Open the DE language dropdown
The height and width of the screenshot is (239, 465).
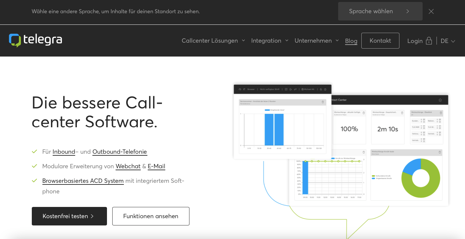coord(448,41)
